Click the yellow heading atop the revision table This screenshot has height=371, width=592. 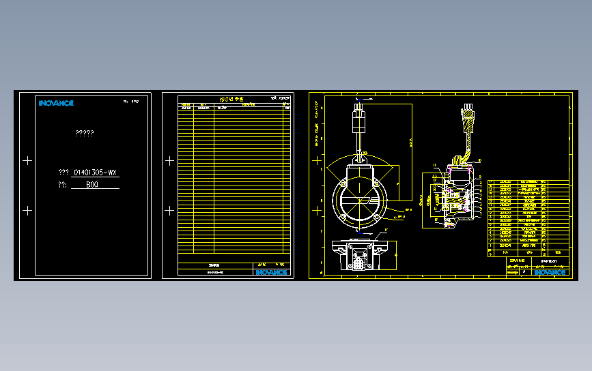[x=232, y=99]
